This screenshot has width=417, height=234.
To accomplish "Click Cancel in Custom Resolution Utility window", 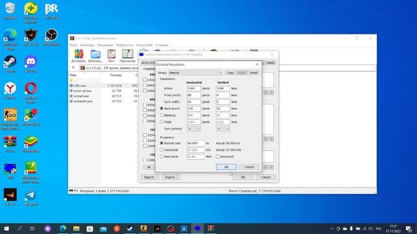I will pos(266,177).
